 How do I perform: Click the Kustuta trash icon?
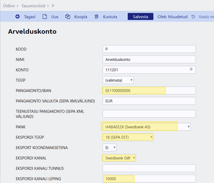(x=97, y=17)
